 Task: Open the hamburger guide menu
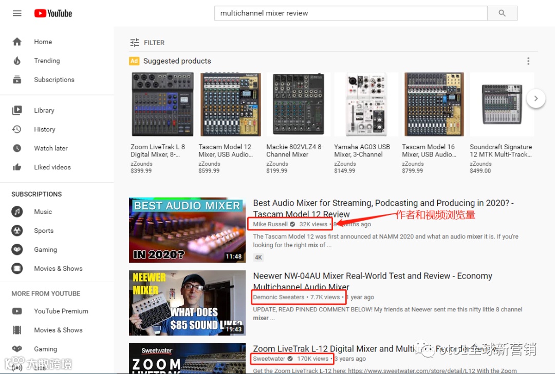pos(17,13)
